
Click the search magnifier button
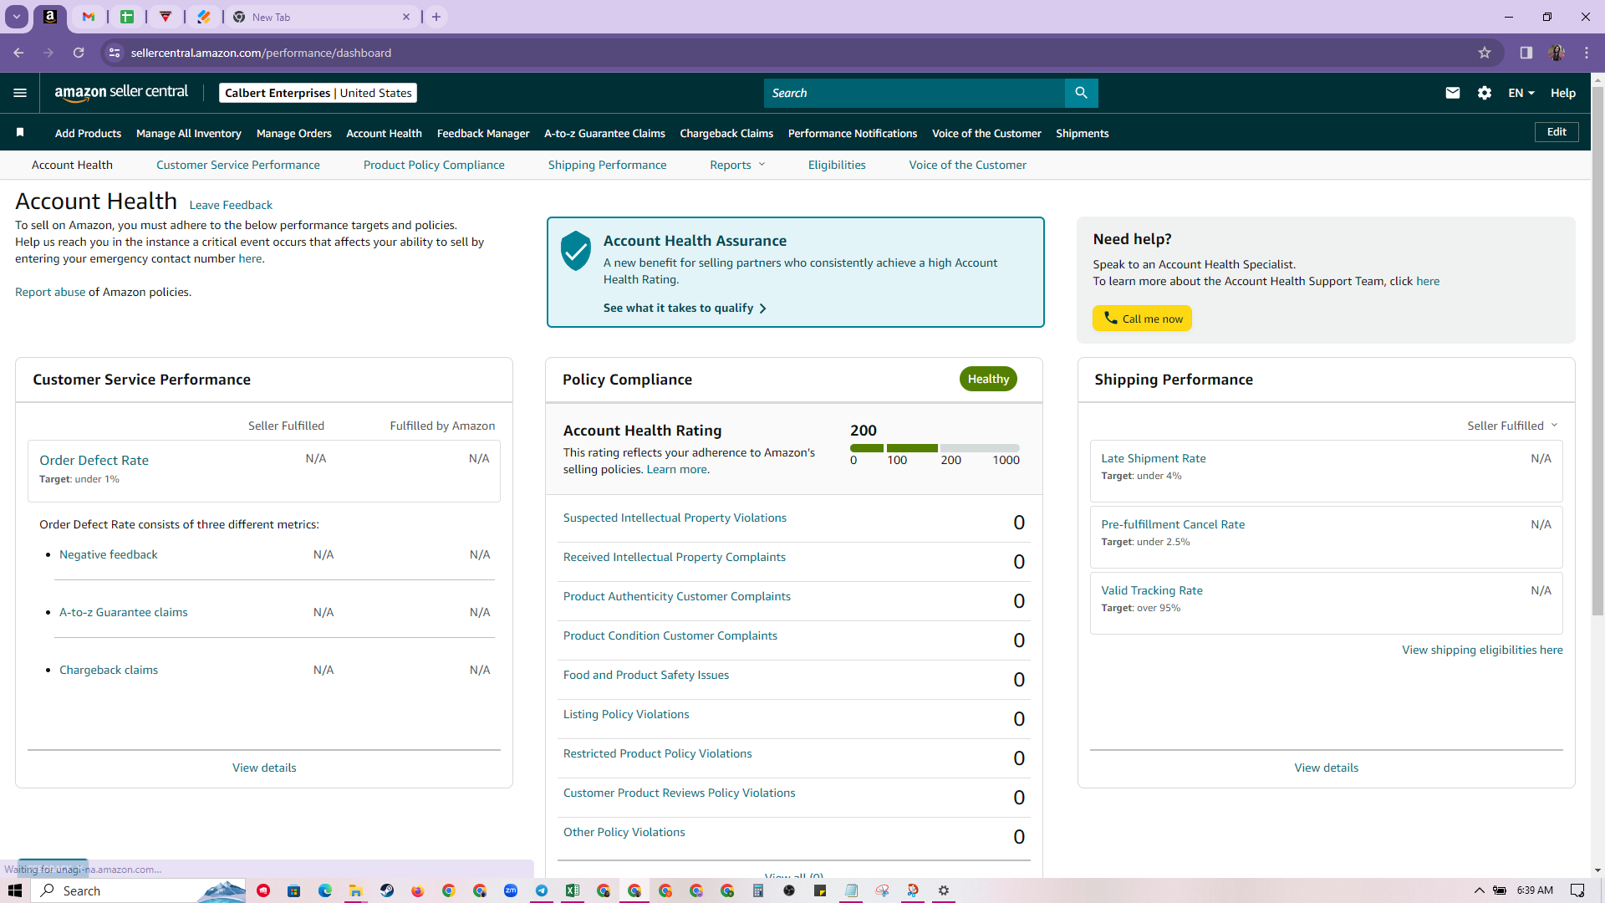point(1081,93)
